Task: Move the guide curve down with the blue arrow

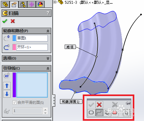Action: (x=7, y=94)
